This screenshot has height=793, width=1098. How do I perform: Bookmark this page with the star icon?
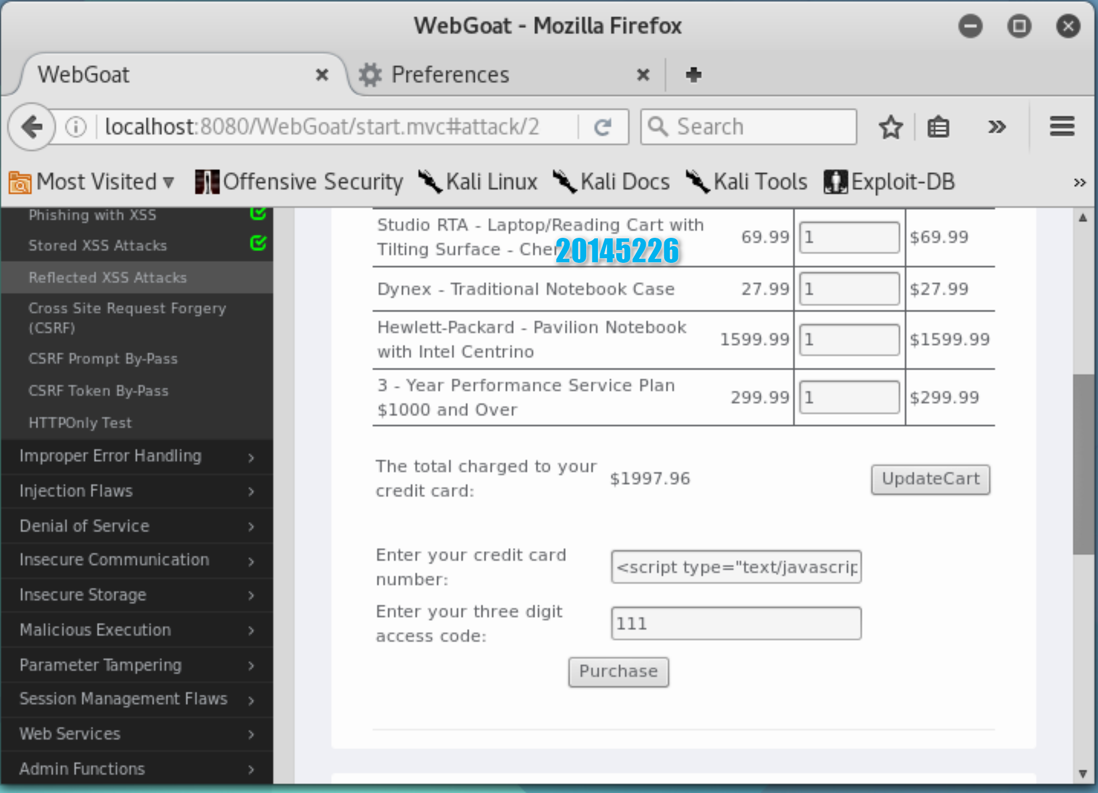(891, 127)
